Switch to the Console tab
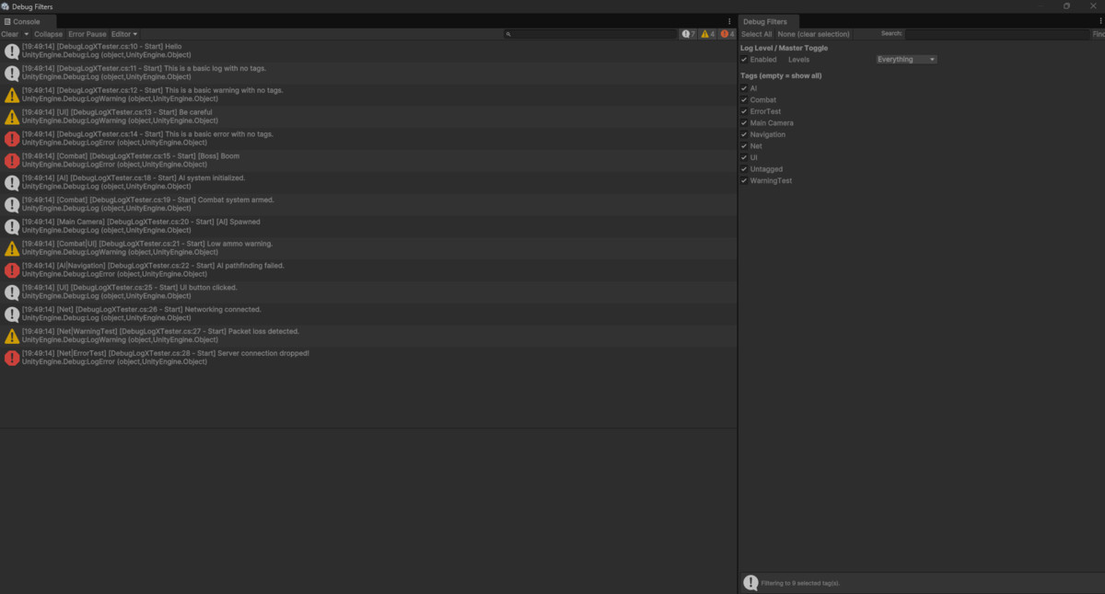This screenshot has width=1105, height=594. click(28, 20)
